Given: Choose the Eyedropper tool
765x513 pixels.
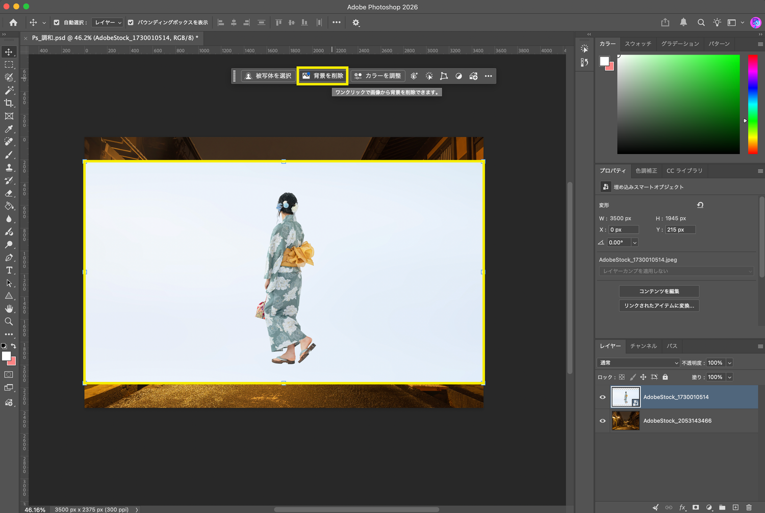Looking at the screenshot, I should coord(9,129).
